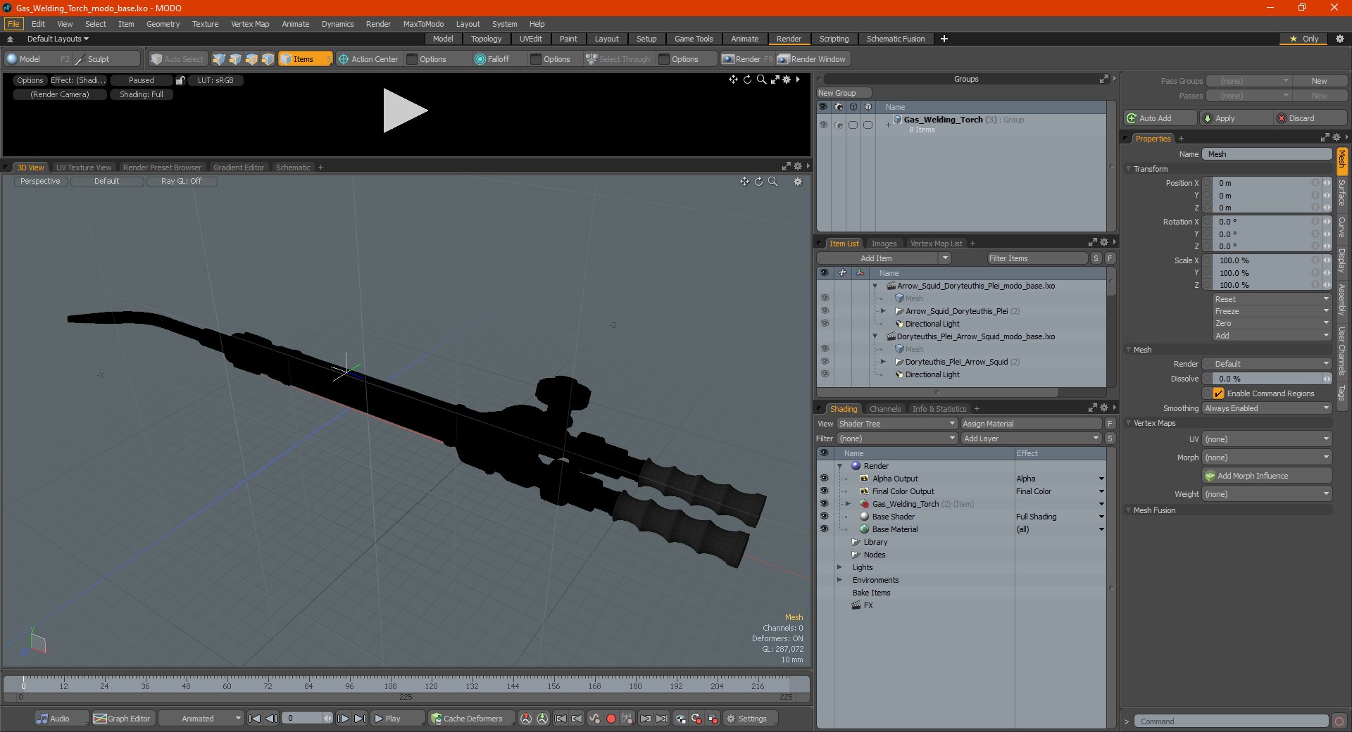Switch to UVEdit layout tab
Image resolution: width=1352 pixels, height=732 pixels.
coord(531,39)
